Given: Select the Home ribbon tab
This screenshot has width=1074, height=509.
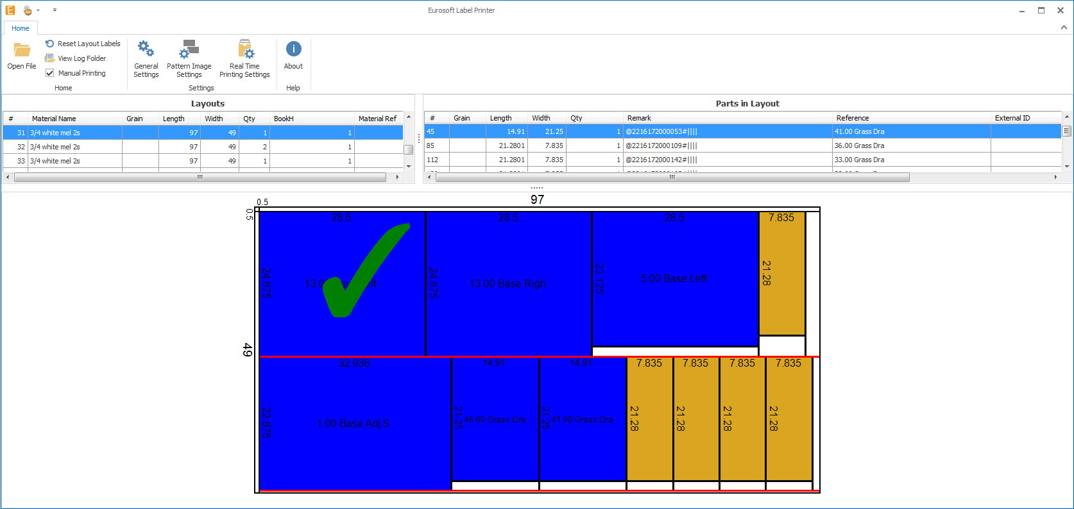Looking at the screenshot, I should (x=21, y=28).
